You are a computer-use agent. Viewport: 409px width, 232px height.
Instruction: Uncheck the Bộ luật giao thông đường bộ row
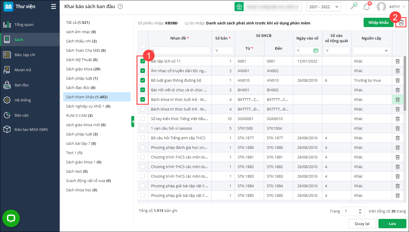pyautogui.click(x=143, y=80)
